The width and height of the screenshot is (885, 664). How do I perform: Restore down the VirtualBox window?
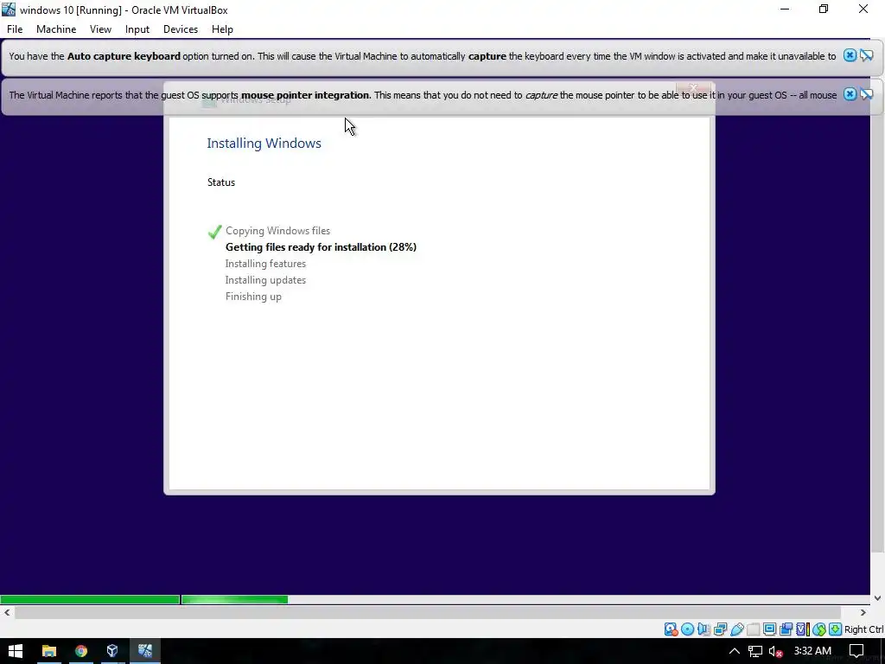coord(824,9)
